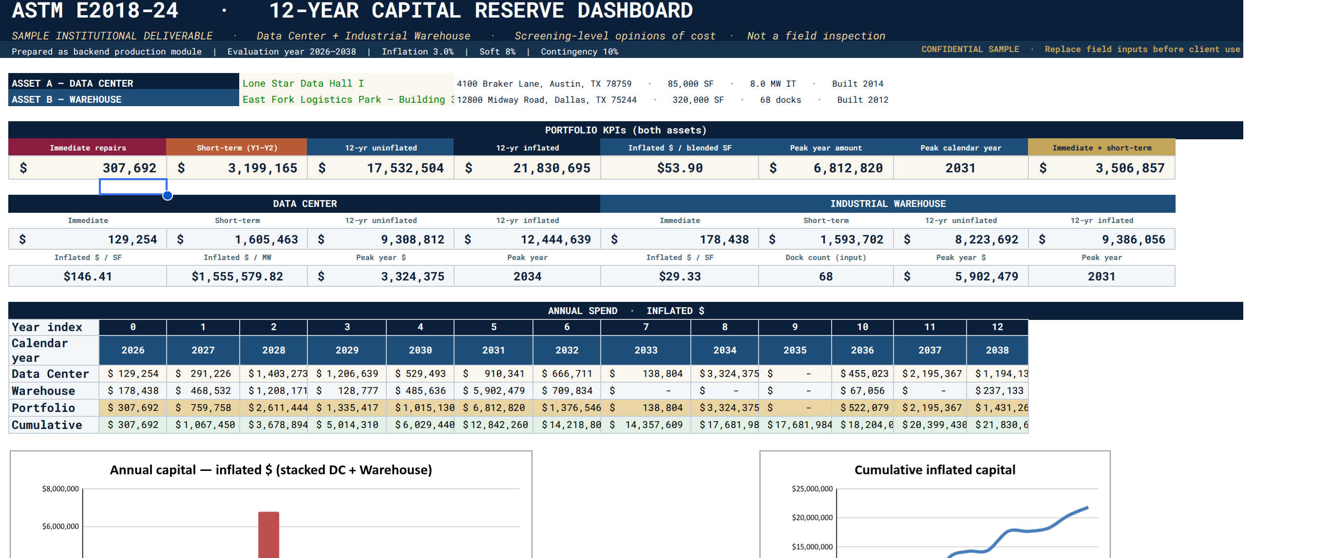Select Data Center immediate value 129,254
1330x558 pixels.
coord(87,239)
